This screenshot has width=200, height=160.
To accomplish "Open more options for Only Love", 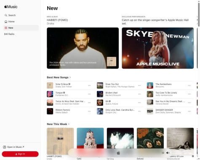I will pyautogui.click(x=139, y=111).
